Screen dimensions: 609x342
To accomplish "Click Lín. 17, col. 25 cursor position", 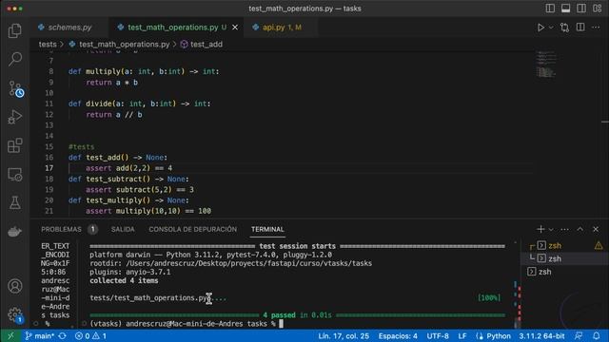I will [344, 335].
